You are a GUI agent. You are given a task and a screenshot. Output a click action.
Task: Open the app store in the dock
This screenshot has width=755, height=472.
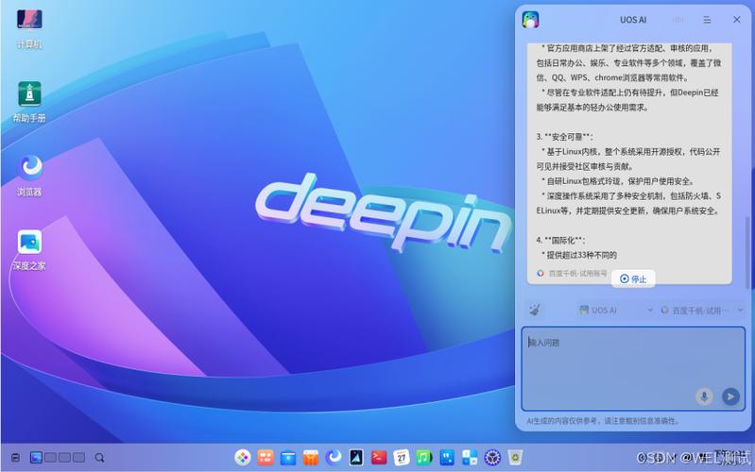[311, 457]
